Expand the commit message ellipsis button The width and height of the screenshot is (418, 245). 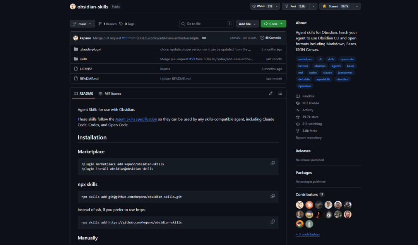[x=204, y=38]
